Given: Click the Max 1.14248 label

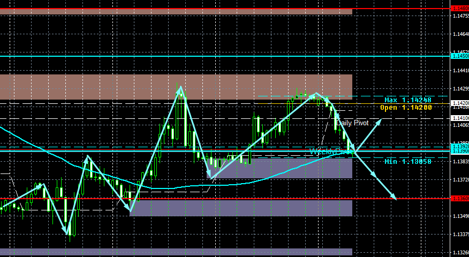Looking at the screenshot, I should coord(408,100).
